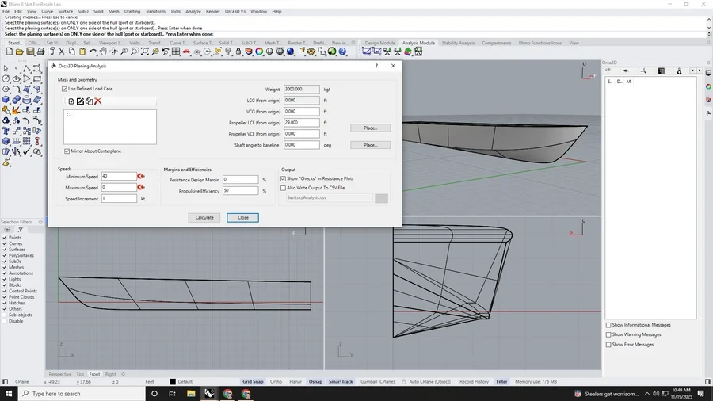Select the Text object tool
Screen dimensions: 713x401
(x=6, y=131)
